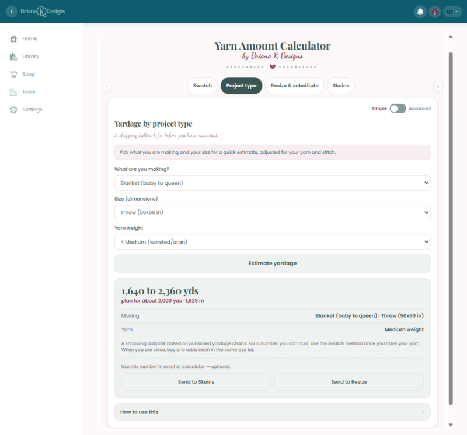Open Shop in the sidebar
This screenshot has height=435, width=467.
coord(28,74)
